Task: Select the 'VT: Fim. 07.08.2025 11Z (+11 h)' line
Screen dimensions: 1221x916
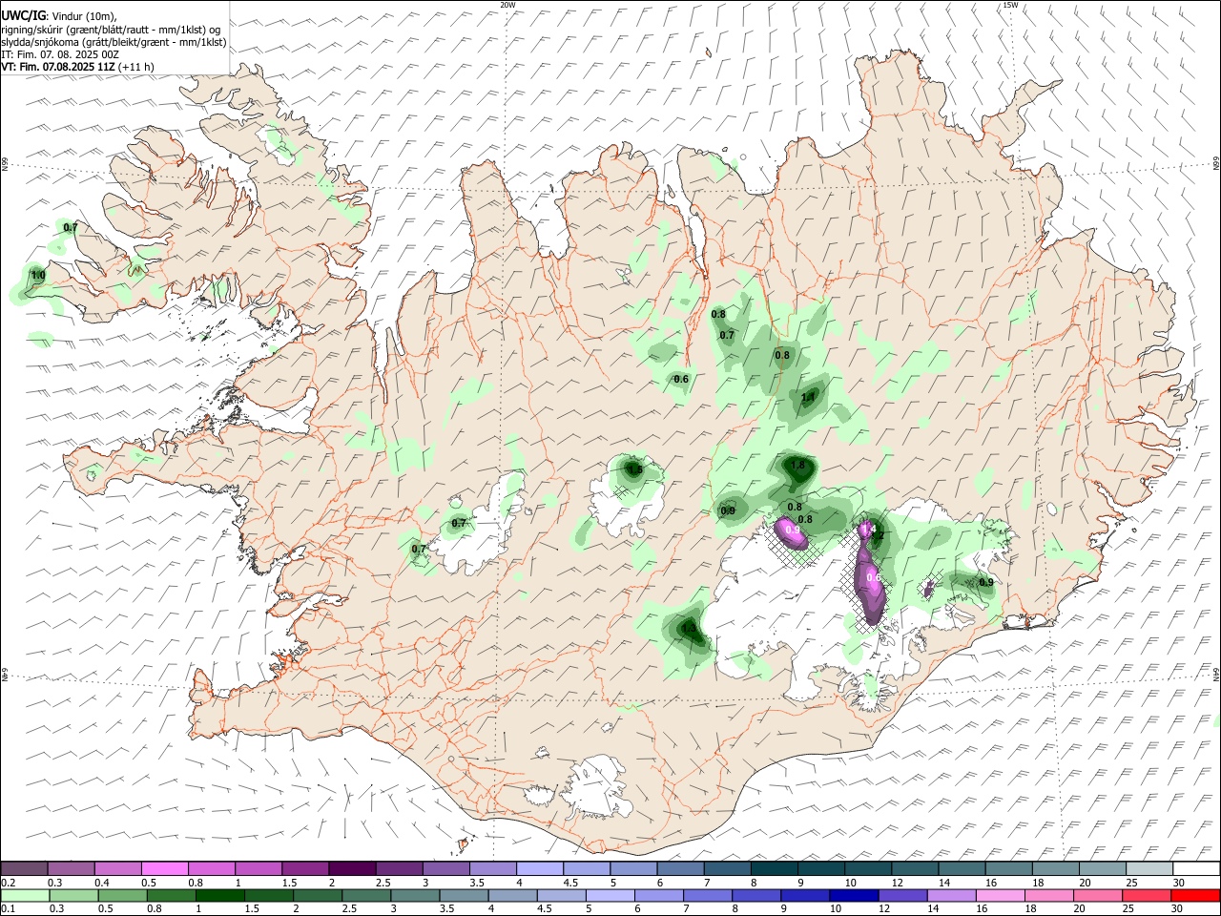Action: (x=78, y=67)
